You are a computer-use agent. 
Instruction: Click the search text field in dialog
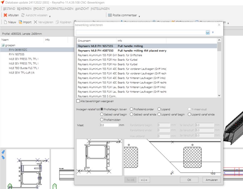[141, 32]
